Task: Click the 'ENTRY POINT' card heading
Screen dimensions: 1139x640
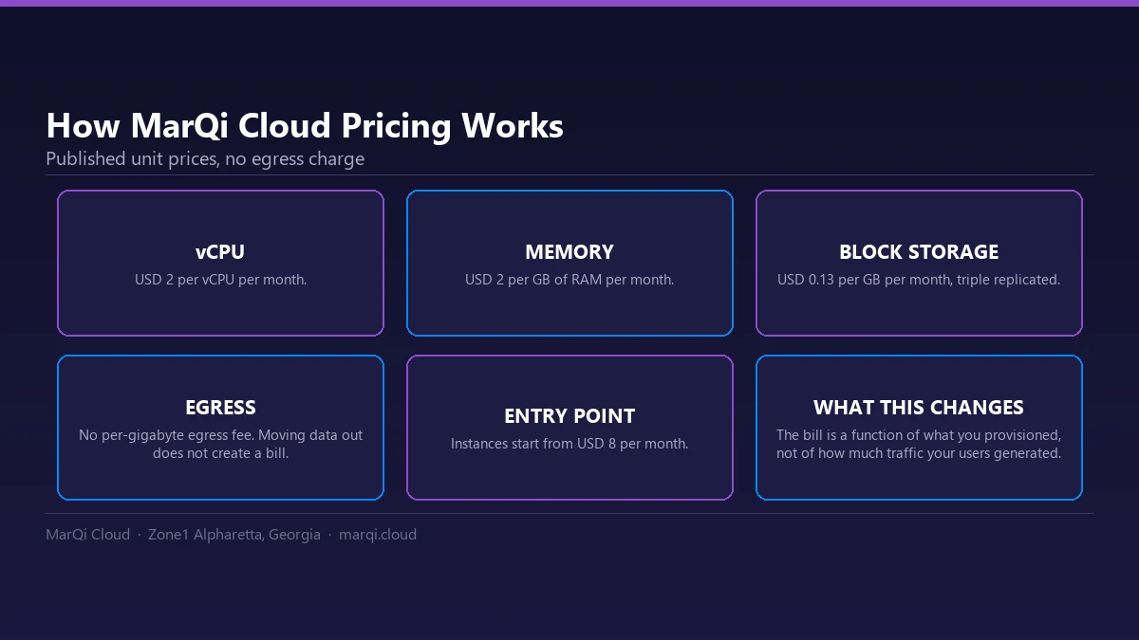Action: 569,416
